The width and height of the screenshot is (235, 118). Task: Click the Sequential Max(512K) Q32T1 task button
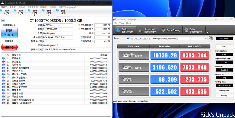coord(134,55)
